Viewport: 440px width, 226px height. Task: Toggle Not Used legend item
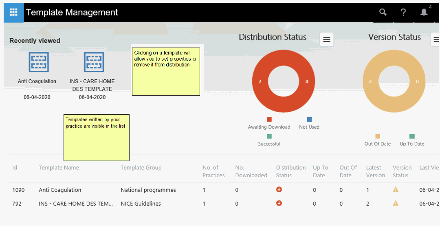309,123
